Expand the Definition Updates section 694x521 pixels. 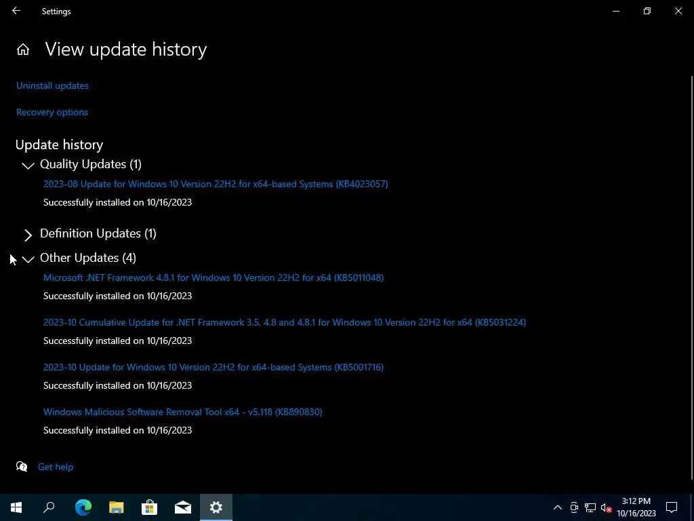click(x=28, y=235)
